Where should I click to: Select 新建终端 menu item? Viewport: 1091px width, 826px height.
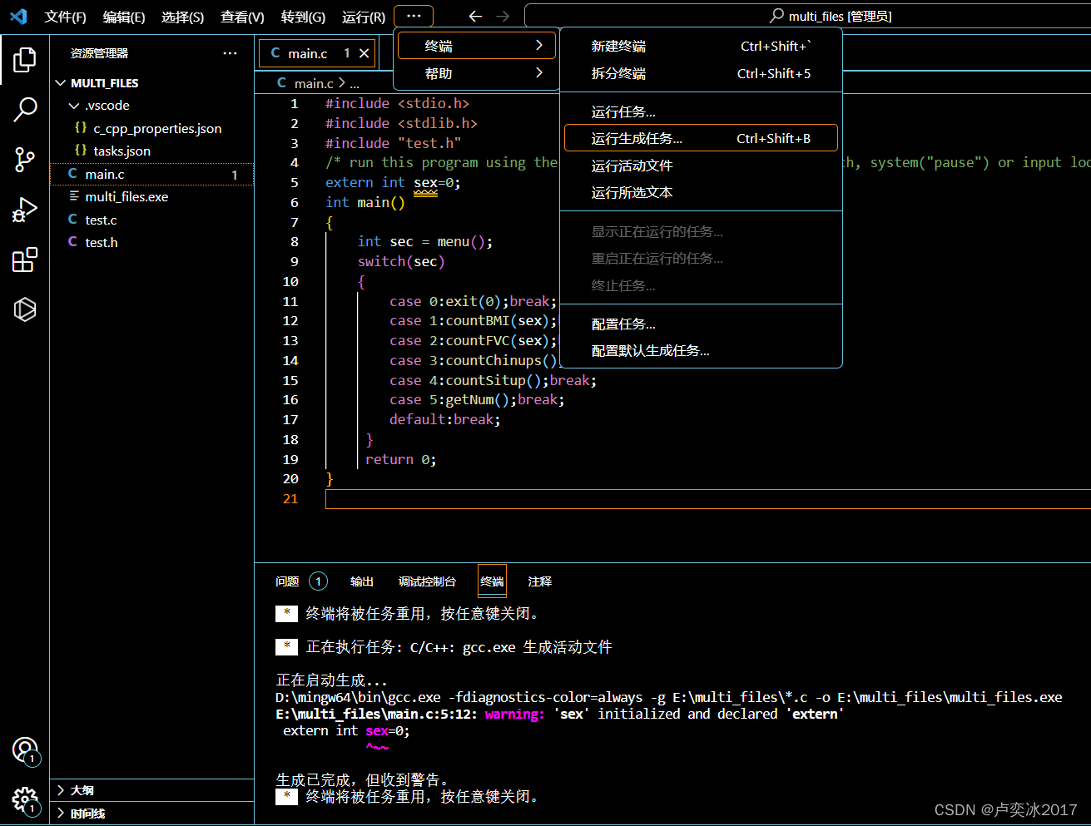click(x=702, y=47)
